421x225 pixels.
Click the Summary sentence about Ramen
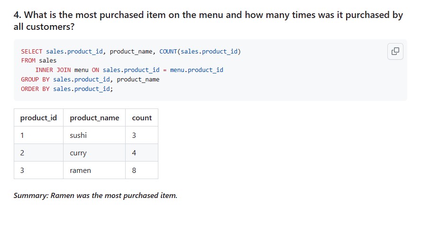[96, 196]
